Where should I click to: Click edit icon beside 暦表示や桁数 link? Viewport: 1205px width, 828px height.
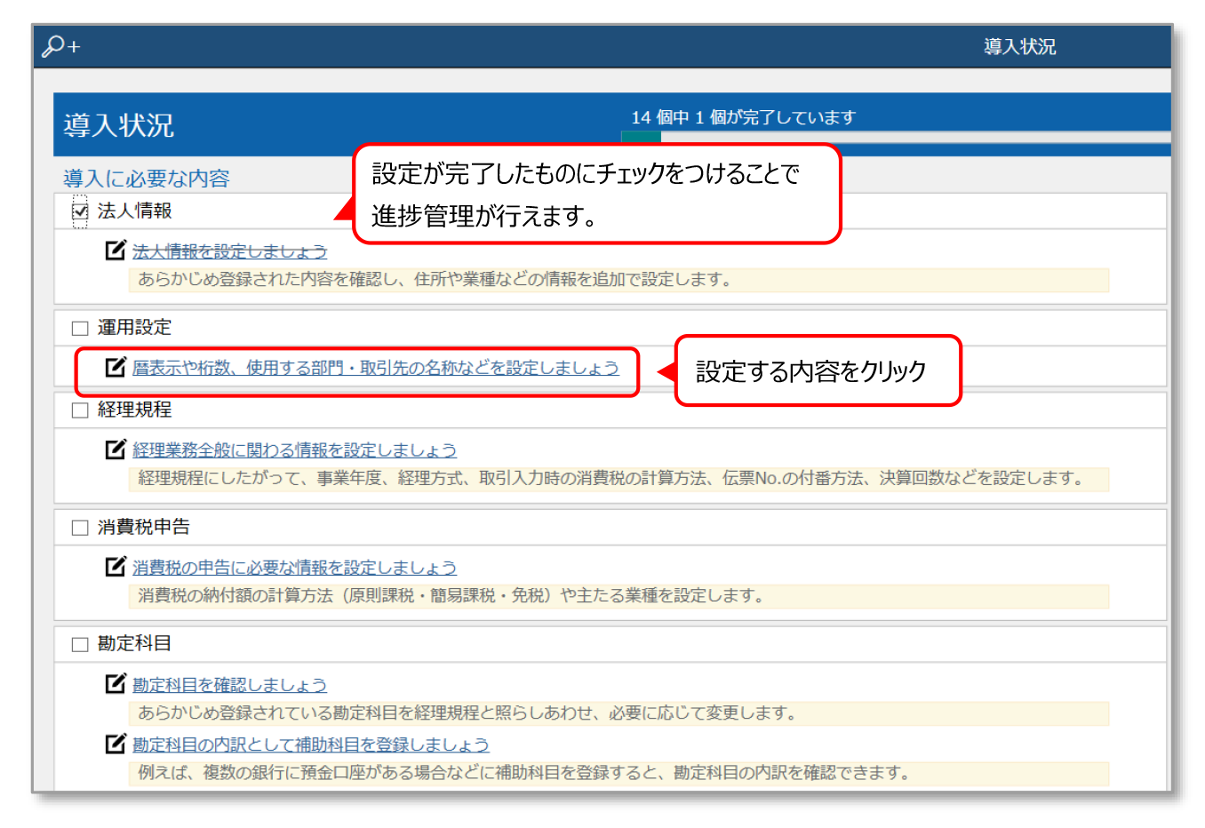(116, 367)
